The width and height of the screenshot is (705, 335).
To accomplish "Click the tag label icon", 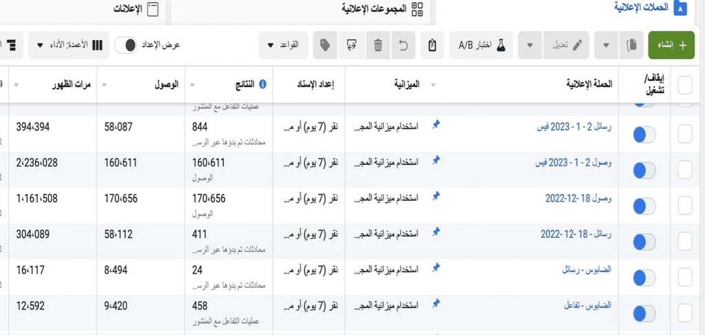I will 325,45.
